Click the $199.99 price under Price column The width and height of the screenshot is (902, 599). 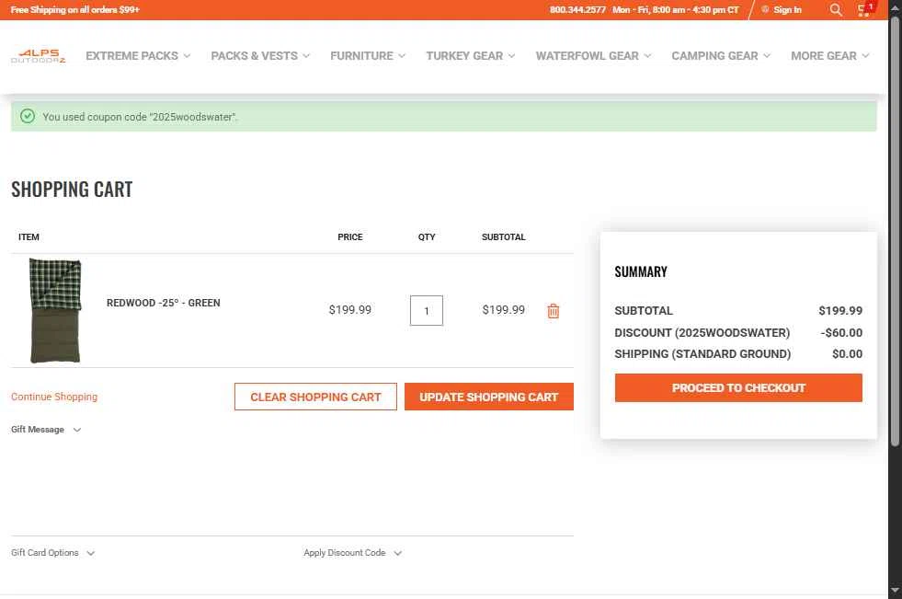[349, 309]
